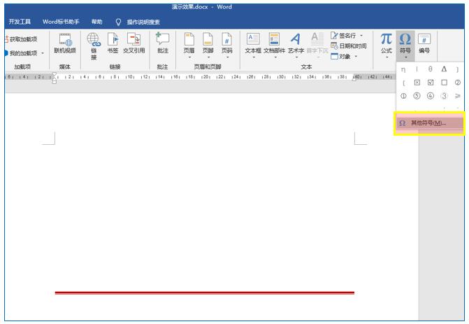This screenshot has width=469, height=324.
Task: Insert the circled number ③ symbol
Action: pyautogui.click(x=444, y=96)
